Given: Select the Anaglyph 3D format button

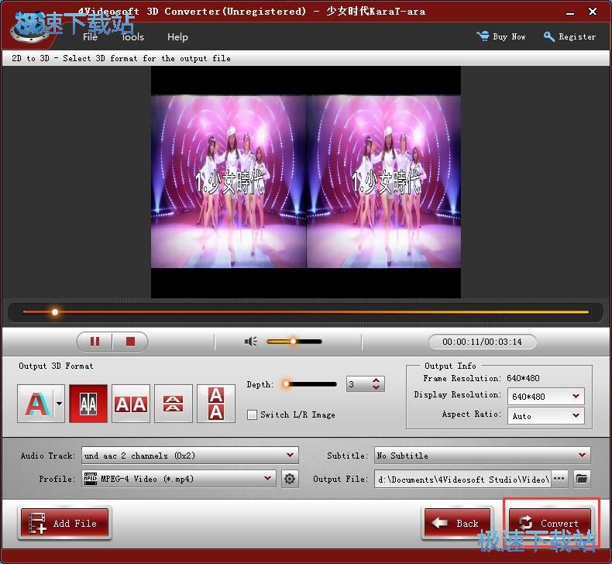Looking at the screenshot, I should click(x=36, y=404).
